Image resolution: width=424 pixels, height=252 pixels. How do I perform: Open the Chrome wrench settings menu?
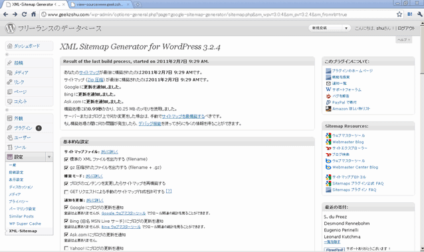419,15
